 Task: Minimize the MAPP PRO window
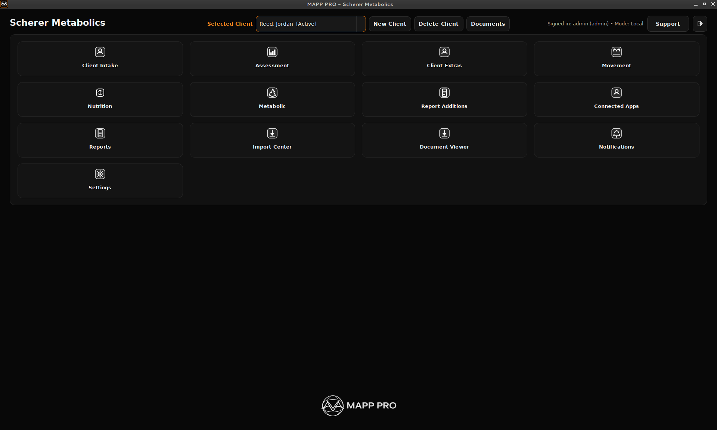pyautogui.click(x=696, y=4)
